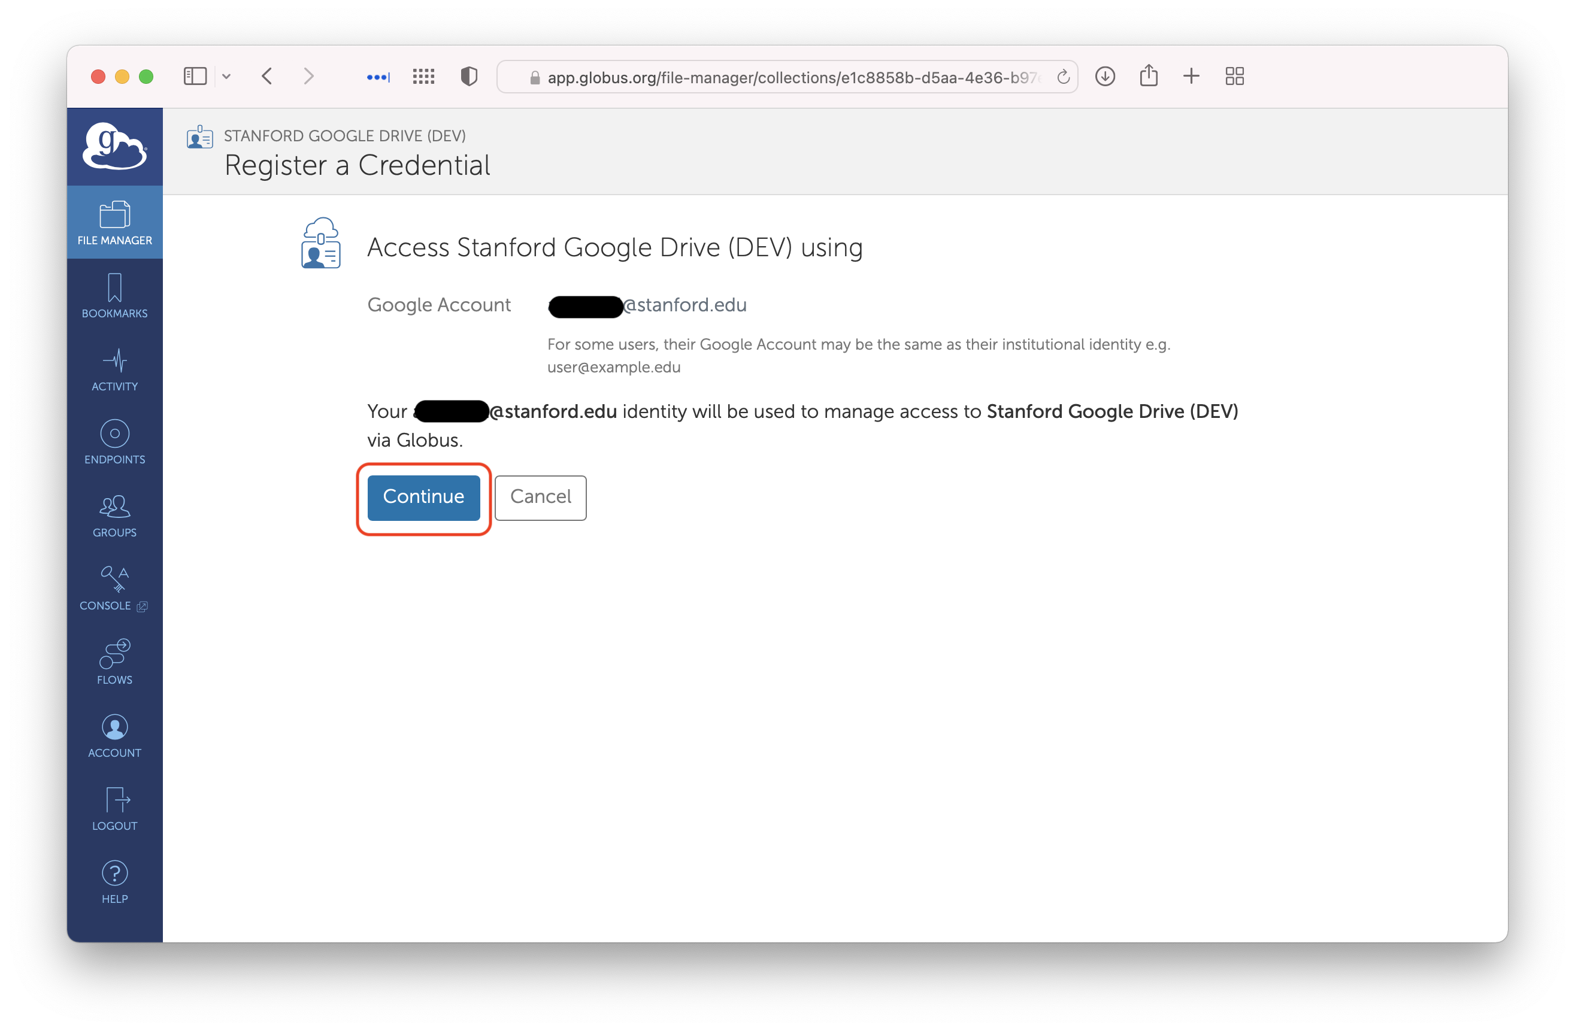The image size is (1575, 1031).
Task: Click the File Manager icon in sidebar
Action: pos(114,227)
